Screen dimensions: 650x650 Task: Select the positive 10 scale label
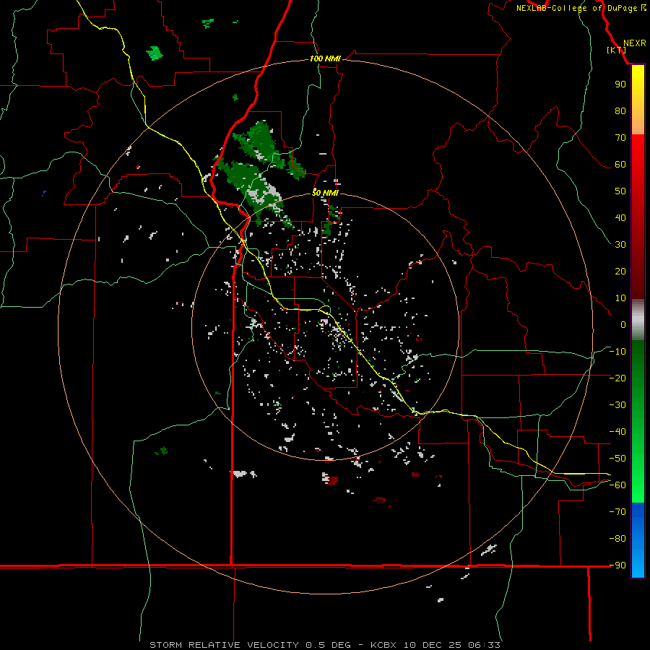pos(620,298)
